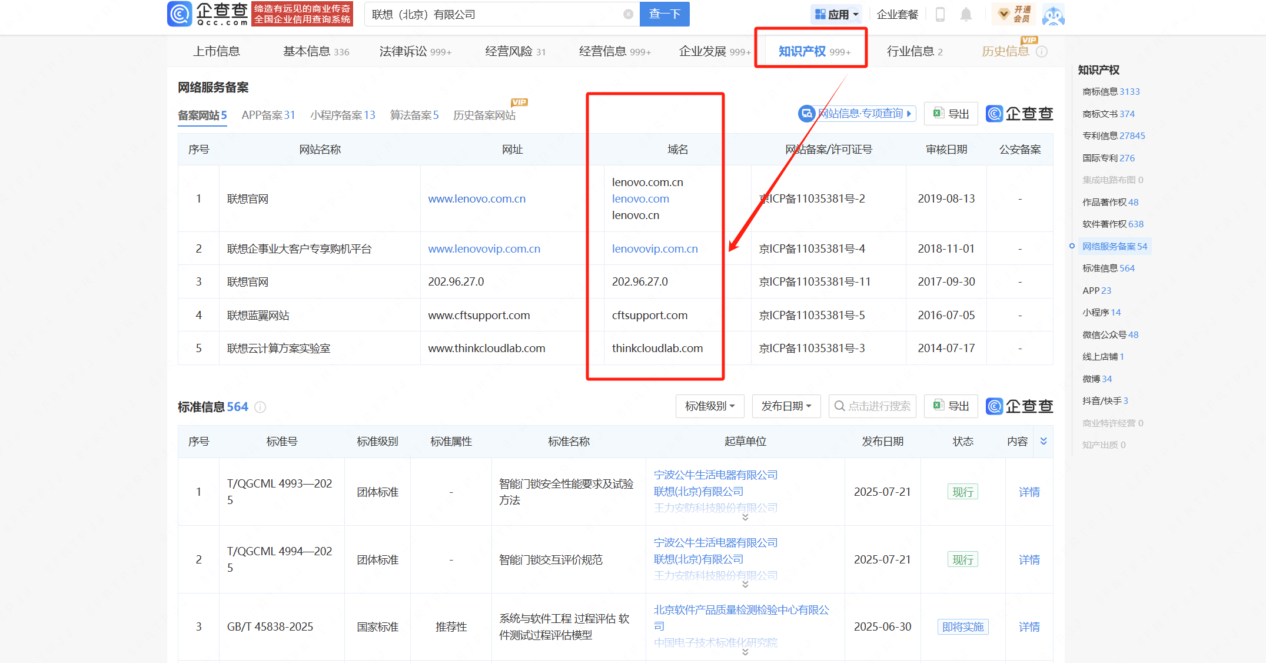Jump to 线上店铺 1 in sidebar
1266x663 pixels.
(1104, 356)
